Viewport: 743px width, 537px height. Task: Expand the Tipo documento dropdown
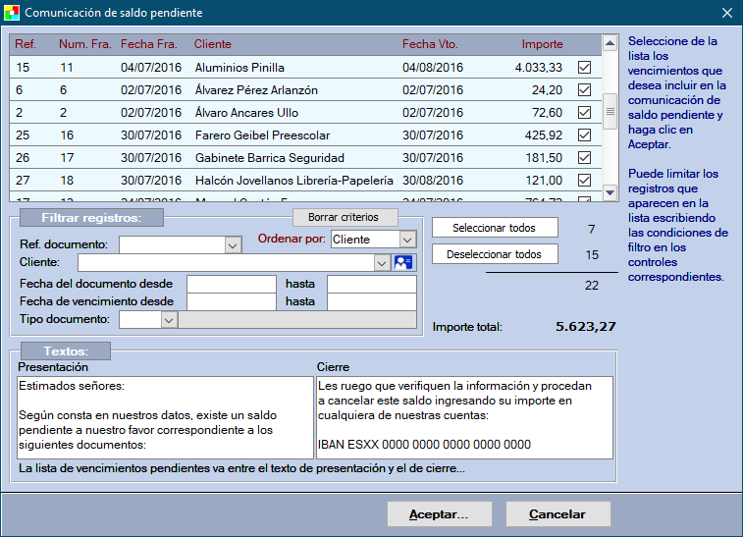tap(168, 320)
